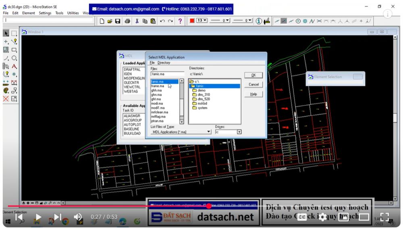Click the Print icon in toolbar

127,21
